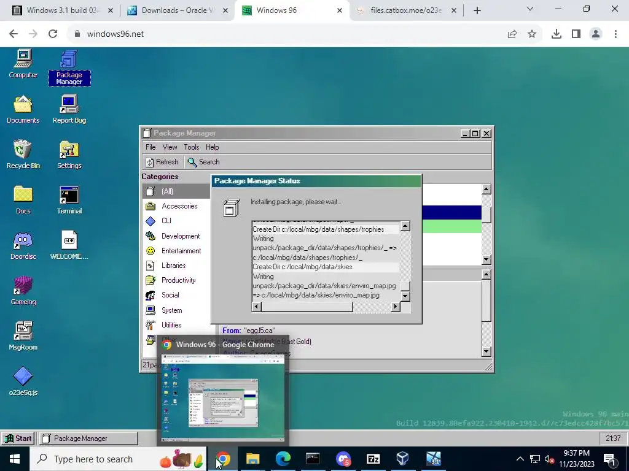Select the Libraries category

(x=176, y=266)
